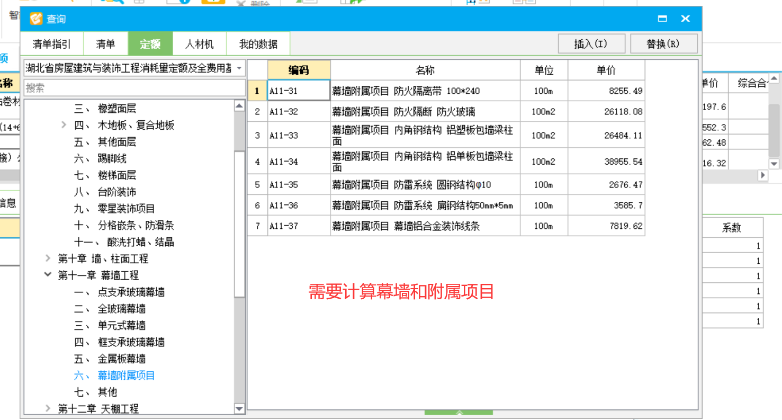The height and width of the screenshot is (420, 782).
Task: Close the 查询 dialog
Action: (x=686, y=19)
